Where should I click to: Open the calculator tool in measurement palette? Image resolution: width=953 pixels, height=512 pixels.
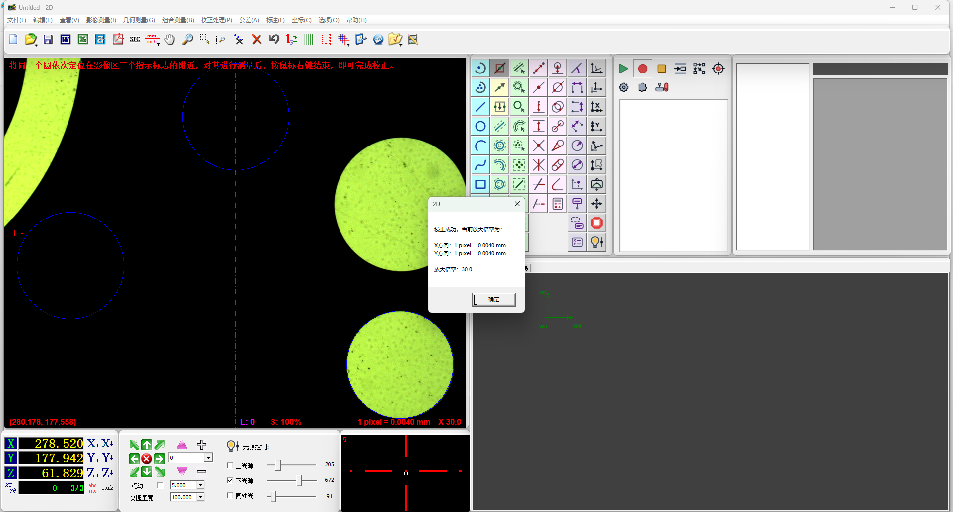coord(558,204)
